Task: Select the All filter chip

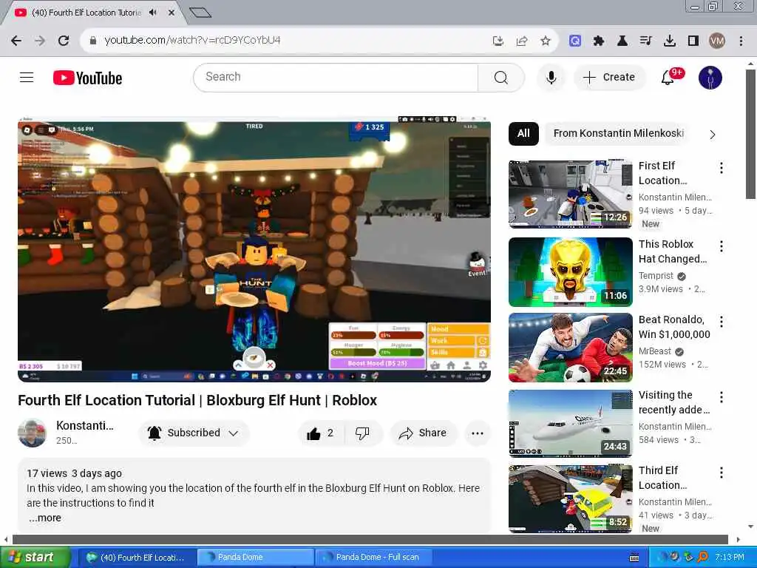Action: 523,134
